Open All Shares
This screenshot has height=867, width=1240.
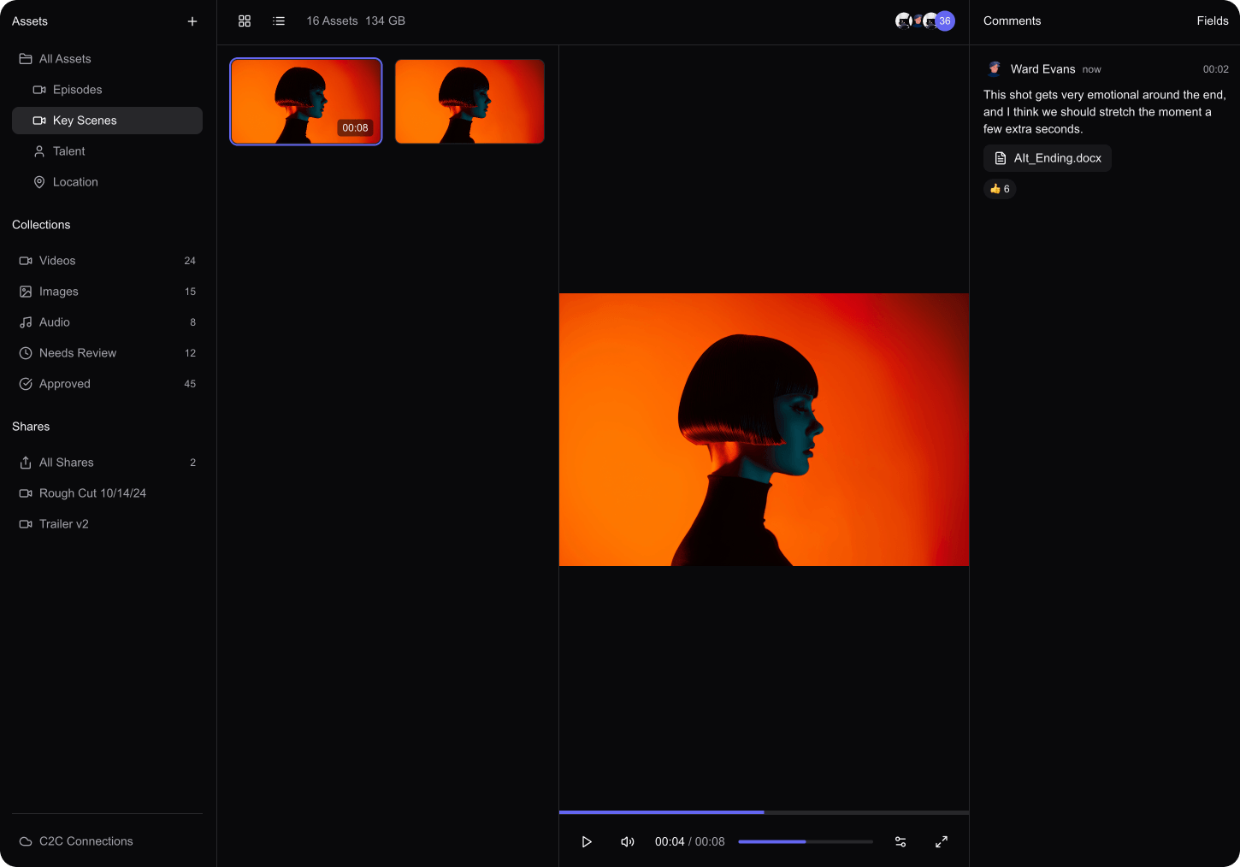coord(107,463)
